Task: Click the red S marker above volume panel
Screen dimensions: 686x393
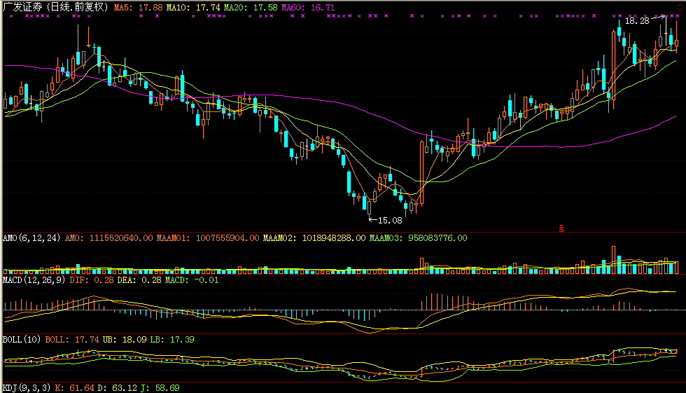Action: [561, 228]
